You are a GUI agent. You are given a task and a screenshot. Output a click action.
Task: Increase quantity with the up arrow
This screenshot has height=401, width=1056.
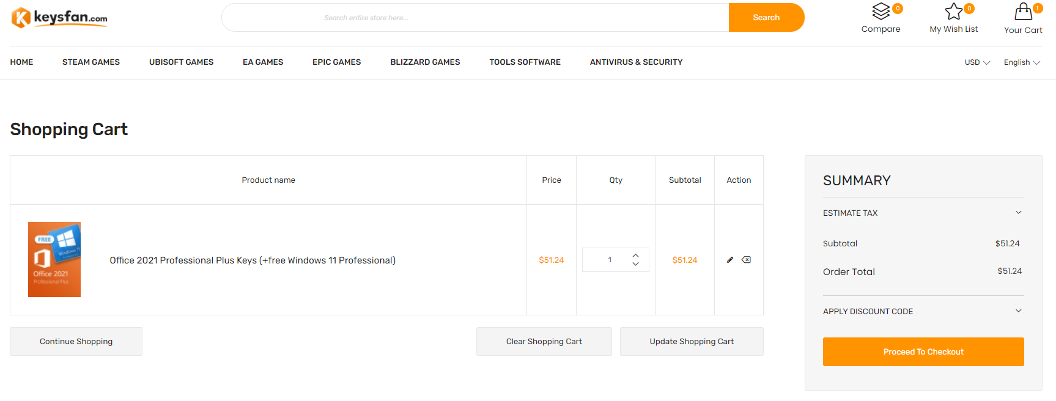click(636, 255)
